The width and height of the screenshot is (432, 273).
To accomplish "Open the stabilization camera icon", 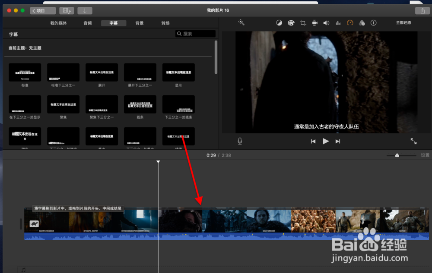I will (314, 23).
